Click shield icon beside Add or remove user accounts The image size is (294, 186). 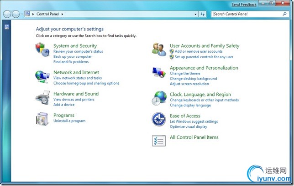coord(172,51)
